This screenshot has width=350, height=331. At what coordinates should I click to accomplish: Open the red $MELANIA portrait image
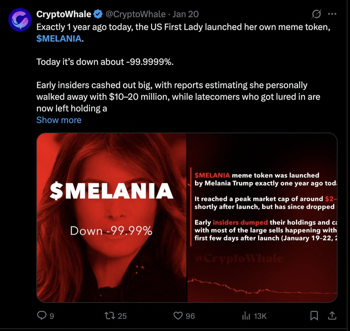(111, 217)
